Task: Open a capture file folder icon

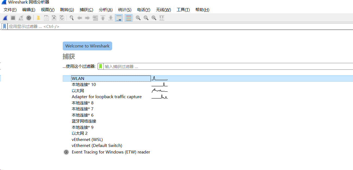Action: [x=38, y=18]
